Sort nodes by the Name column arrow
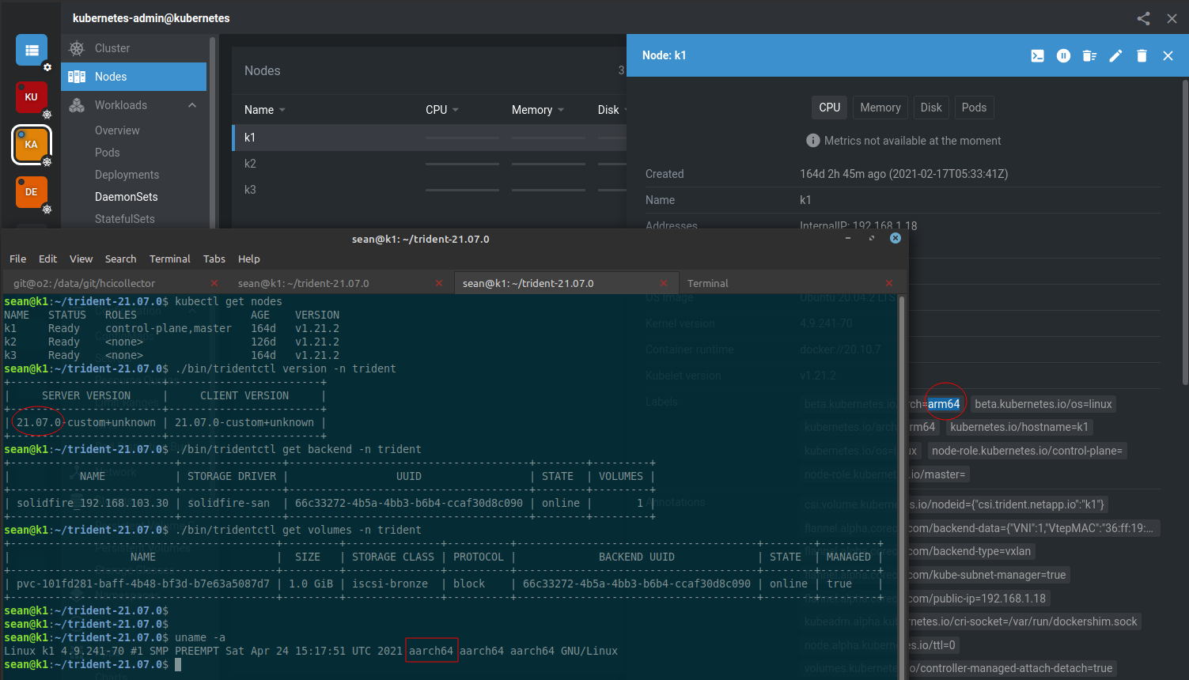Viewport: 1189px width, 680px height. 282,110
